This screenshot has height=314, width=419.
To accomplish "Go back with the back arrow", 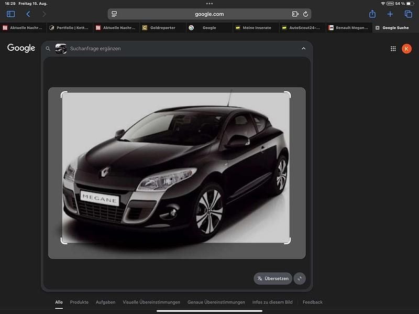I will (x=28, y=14).
